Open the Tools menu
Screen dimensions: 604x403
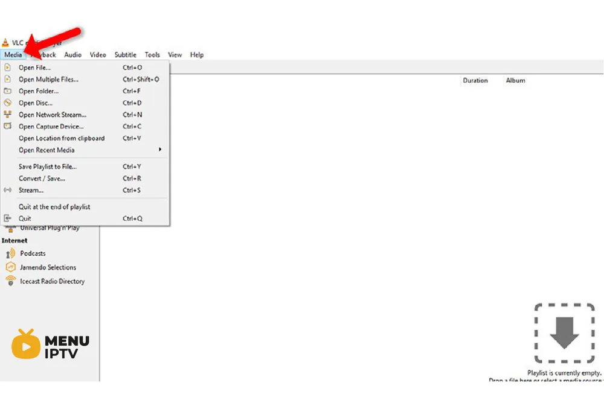tap(152, 55)
